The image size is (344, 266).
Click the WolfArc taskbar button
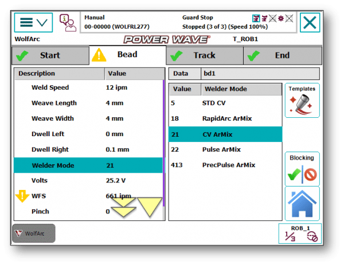(34, 233)
